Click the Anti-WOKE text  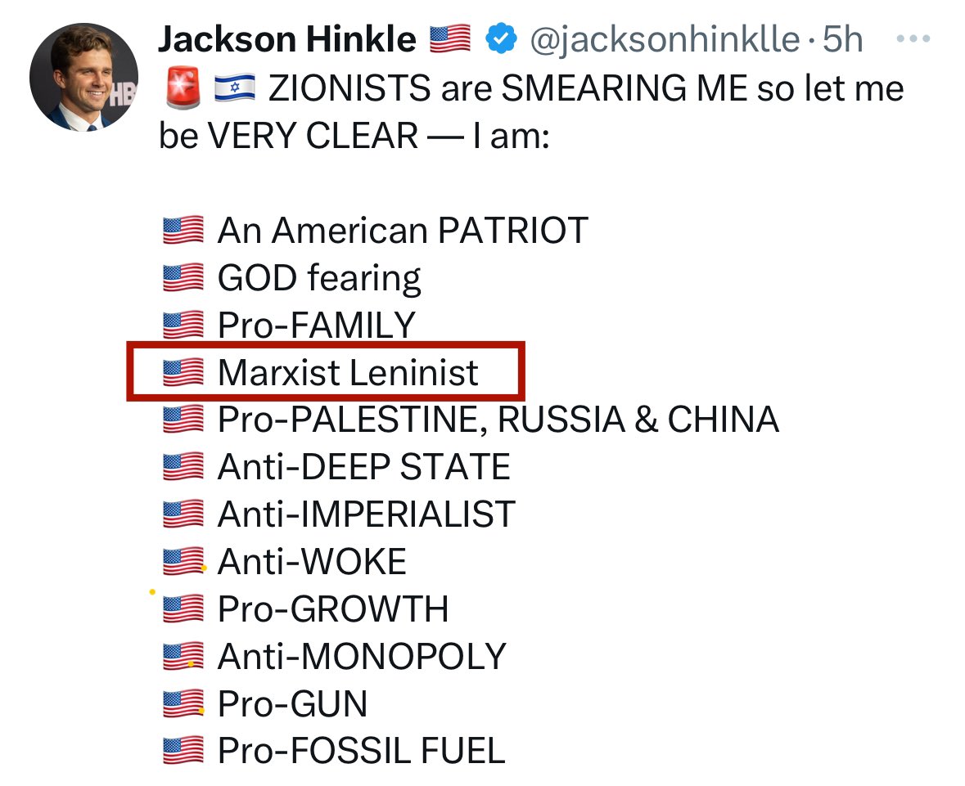click(x=312, y=562)
